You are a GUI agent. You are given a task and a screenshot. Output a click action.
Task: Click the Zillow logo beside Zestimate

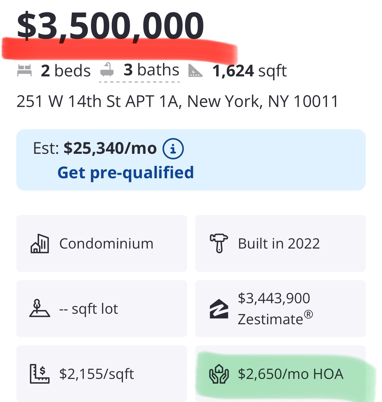pyautogui.click(x=219, y=309)
